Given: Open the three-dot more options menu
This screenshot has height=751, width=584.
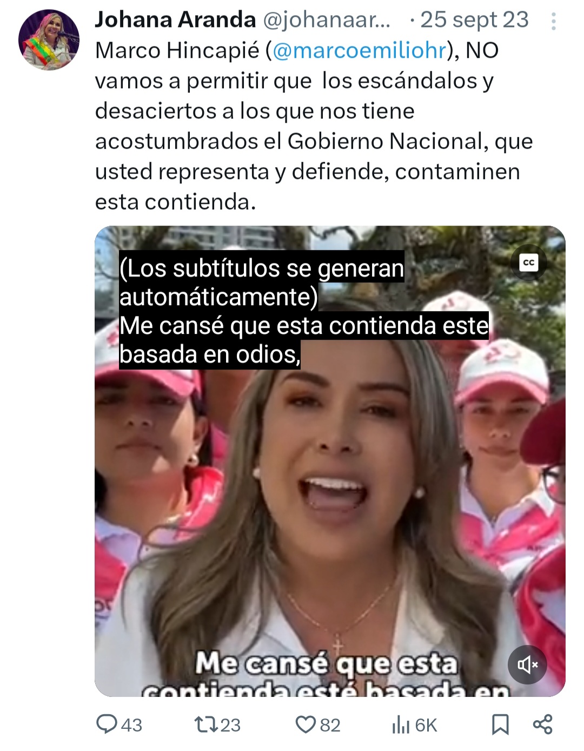Looking at the screenshot, I should [553, 21].
